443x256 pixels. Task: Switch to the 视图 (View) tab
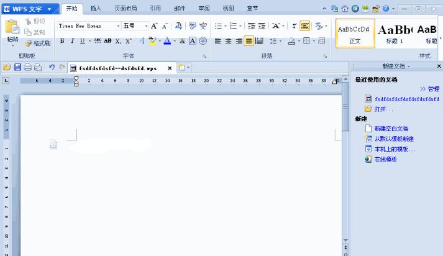pyautogui.click(x=228, y=9)
